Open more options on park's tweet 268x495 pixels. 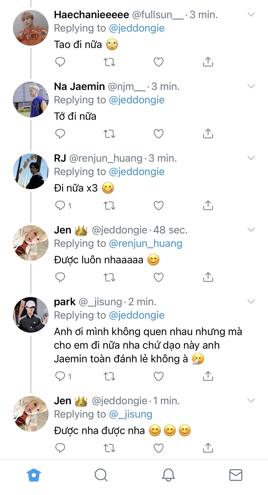[x=251, y=301]
